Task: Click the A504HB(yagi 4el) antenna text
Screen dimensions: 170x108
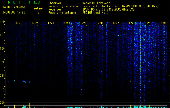Action: [95, 13]
